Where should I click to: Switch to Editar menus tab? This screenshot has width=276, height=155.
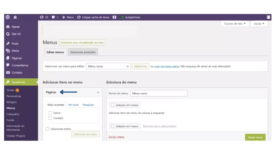pyautogui.click(x=55, y=52)
